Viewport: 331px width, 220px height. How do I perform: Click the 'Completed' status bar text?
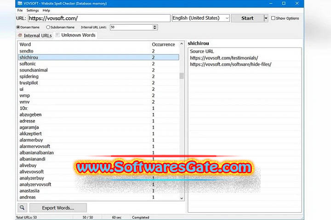140,217
